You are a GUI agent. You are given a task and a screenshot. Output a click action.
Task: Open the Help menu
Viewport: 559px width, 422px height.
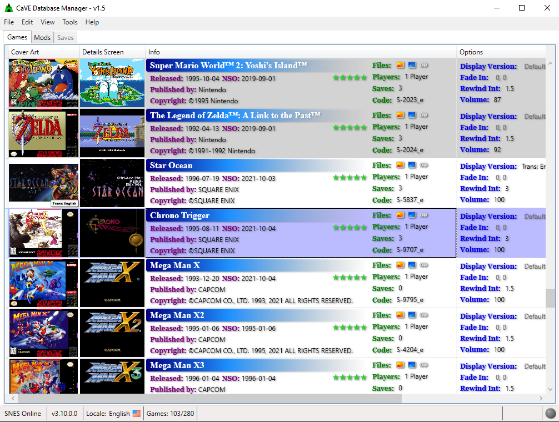(92, 22)
